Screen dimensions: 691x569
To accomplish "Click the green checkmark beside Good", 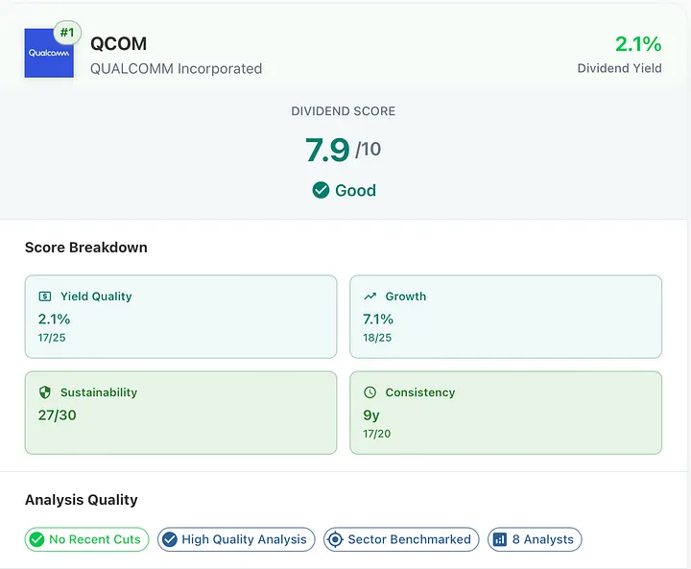I will pyautogui.click(x=321, y=190).
